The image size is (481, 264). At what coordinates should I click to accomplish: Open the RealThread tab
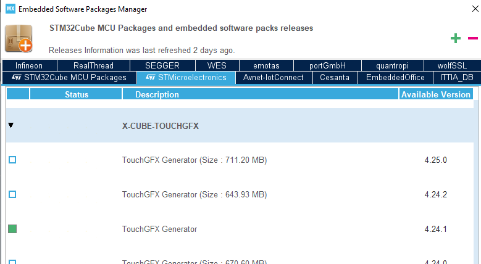(x=94, y=65)
